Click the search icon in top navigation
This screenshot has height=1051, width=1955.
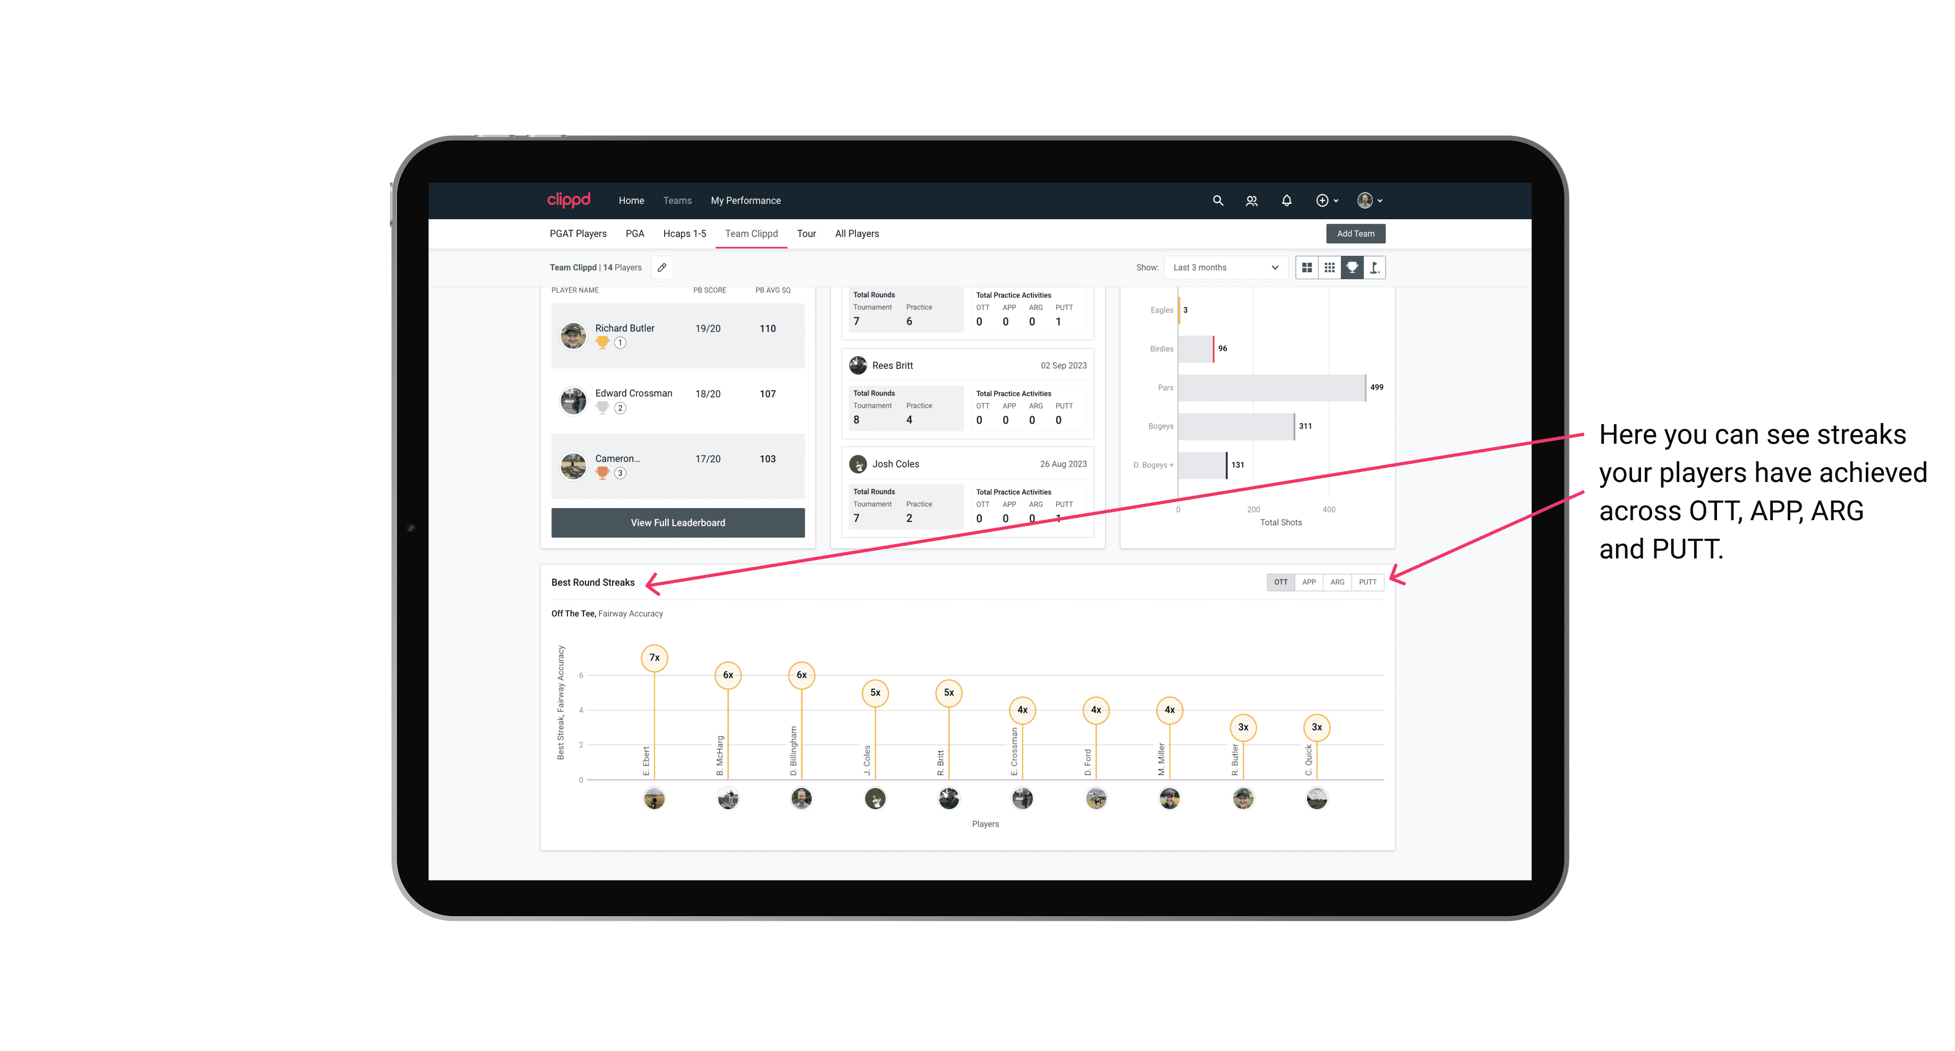(x=1217, y=201)
